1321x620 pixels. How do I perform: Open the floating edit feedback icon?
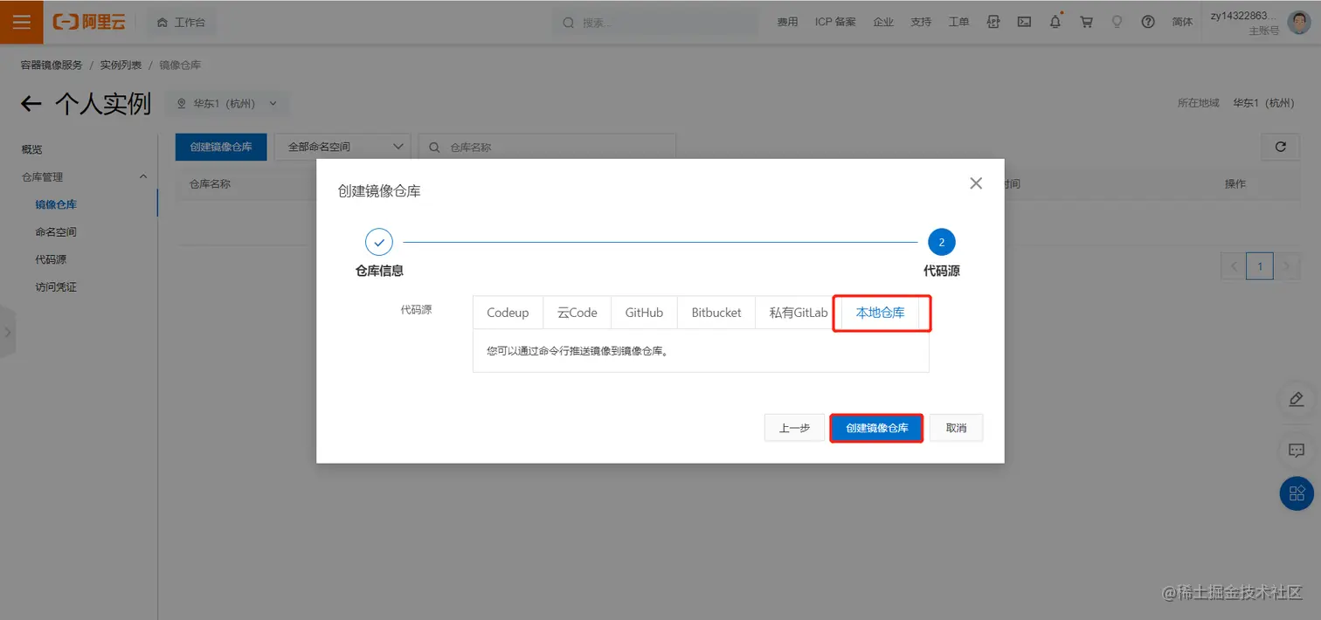click(x=1297, y=400)
